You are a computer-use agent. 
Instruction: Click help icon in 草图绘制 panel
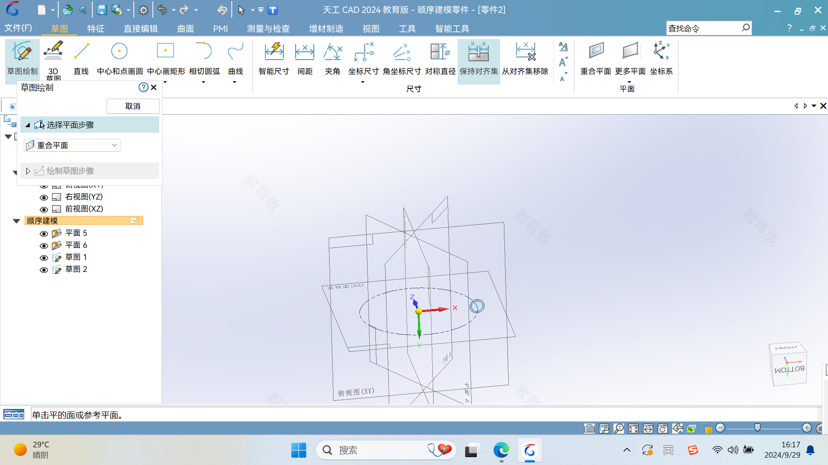click(x=143, y=87)
